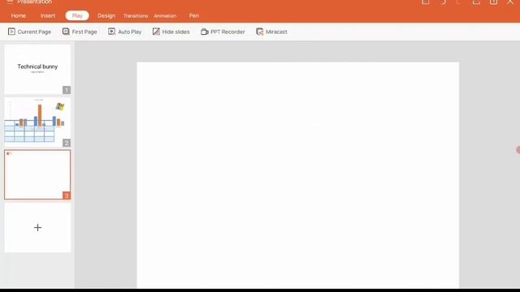
Task: Open the Insert tab
Action: coord(48,15)
